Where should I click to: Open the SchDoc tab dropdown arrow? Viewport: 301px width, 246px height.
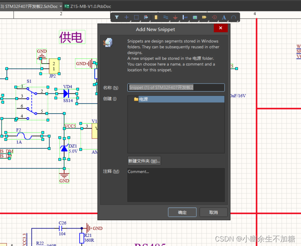pyautogui.click(x=61, y=6)
